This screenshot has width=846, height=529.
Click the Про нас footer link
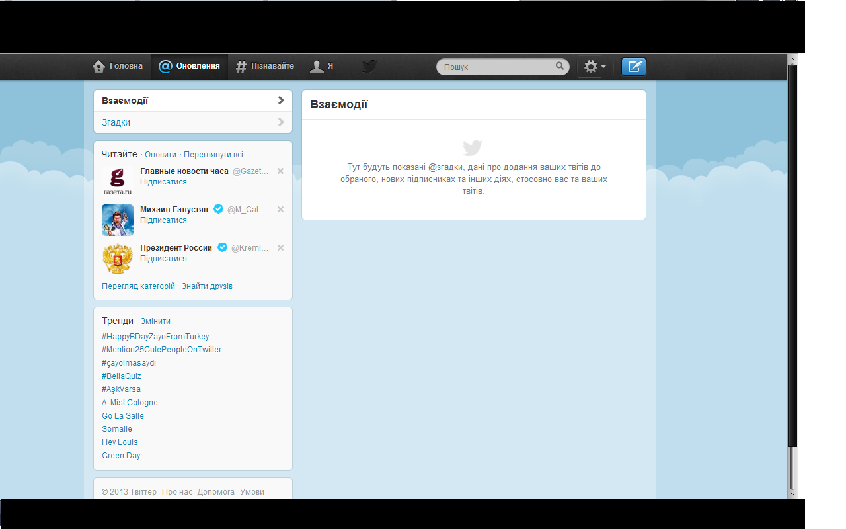(177, 492)
